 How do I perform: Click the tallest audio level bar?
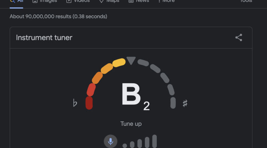point(155,141)
